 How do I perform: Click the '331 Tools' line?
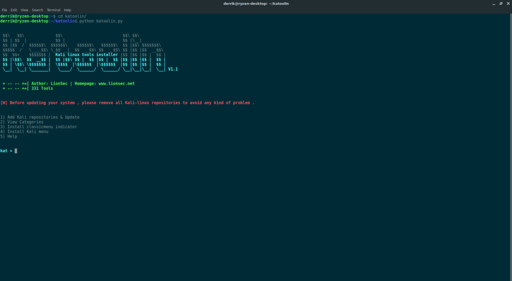[x=28, y=88]
